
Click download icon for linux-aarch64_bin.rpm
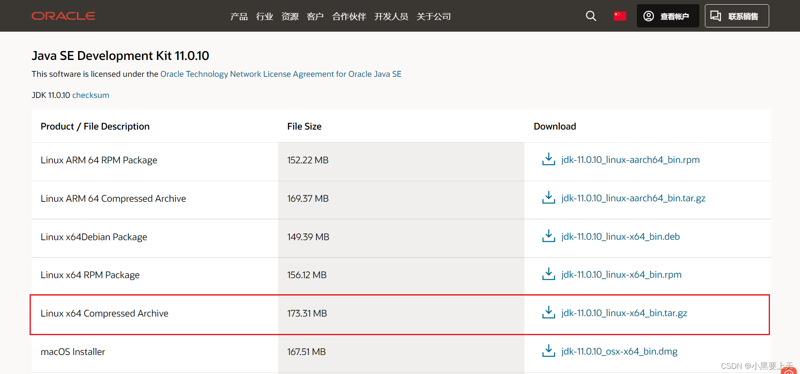549,160
